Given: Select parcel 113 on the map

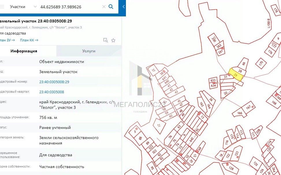Looking at the screenshot, I should pos(241,132).
